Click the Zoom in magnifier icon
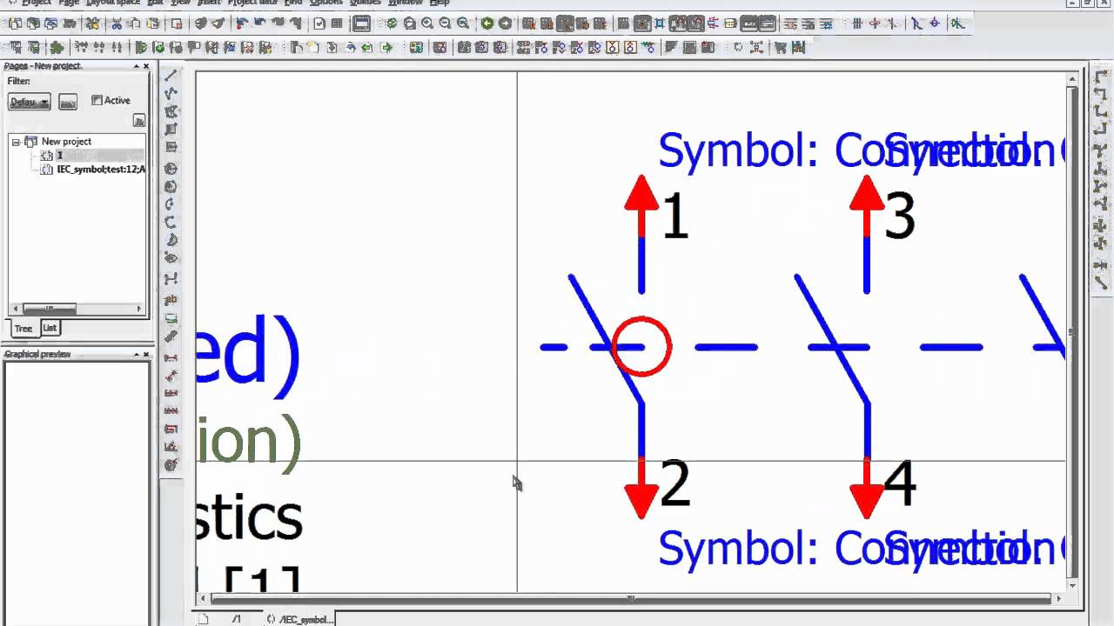1114x626 pixels. click(x=427, y=23)
